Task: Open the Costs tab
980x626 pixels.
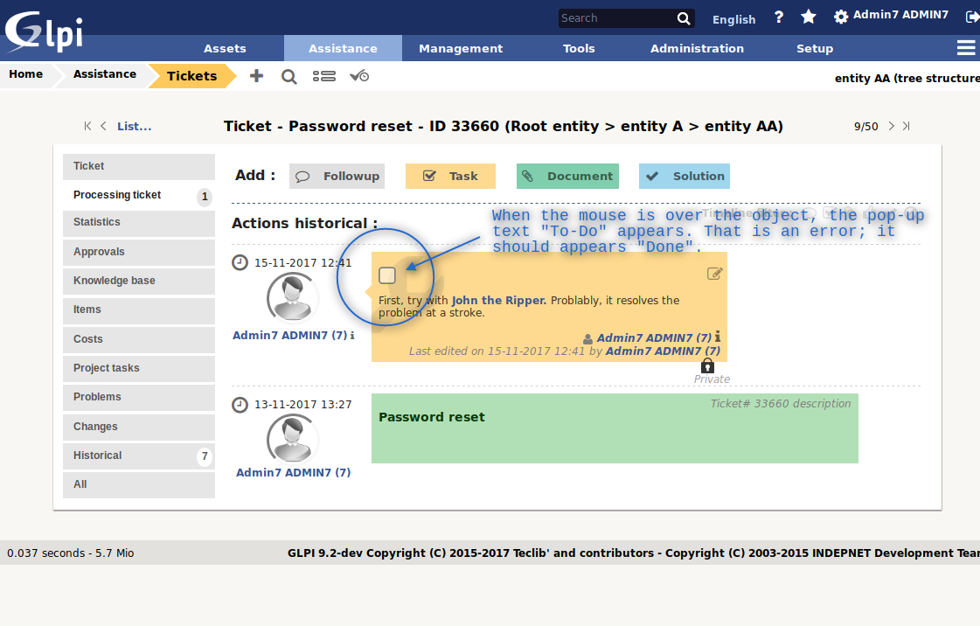Action: (x=139, y=339)
